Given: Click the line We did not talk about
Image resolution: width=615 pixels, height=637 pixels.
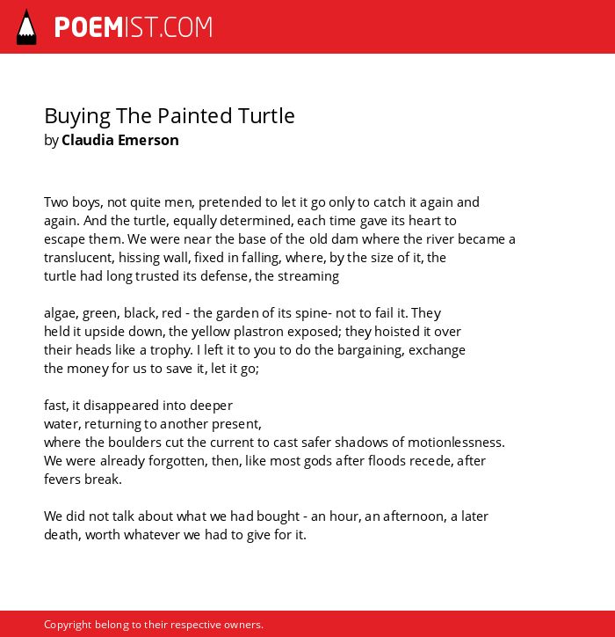Looking at the screenshot, I should click(x=265, y=516).
